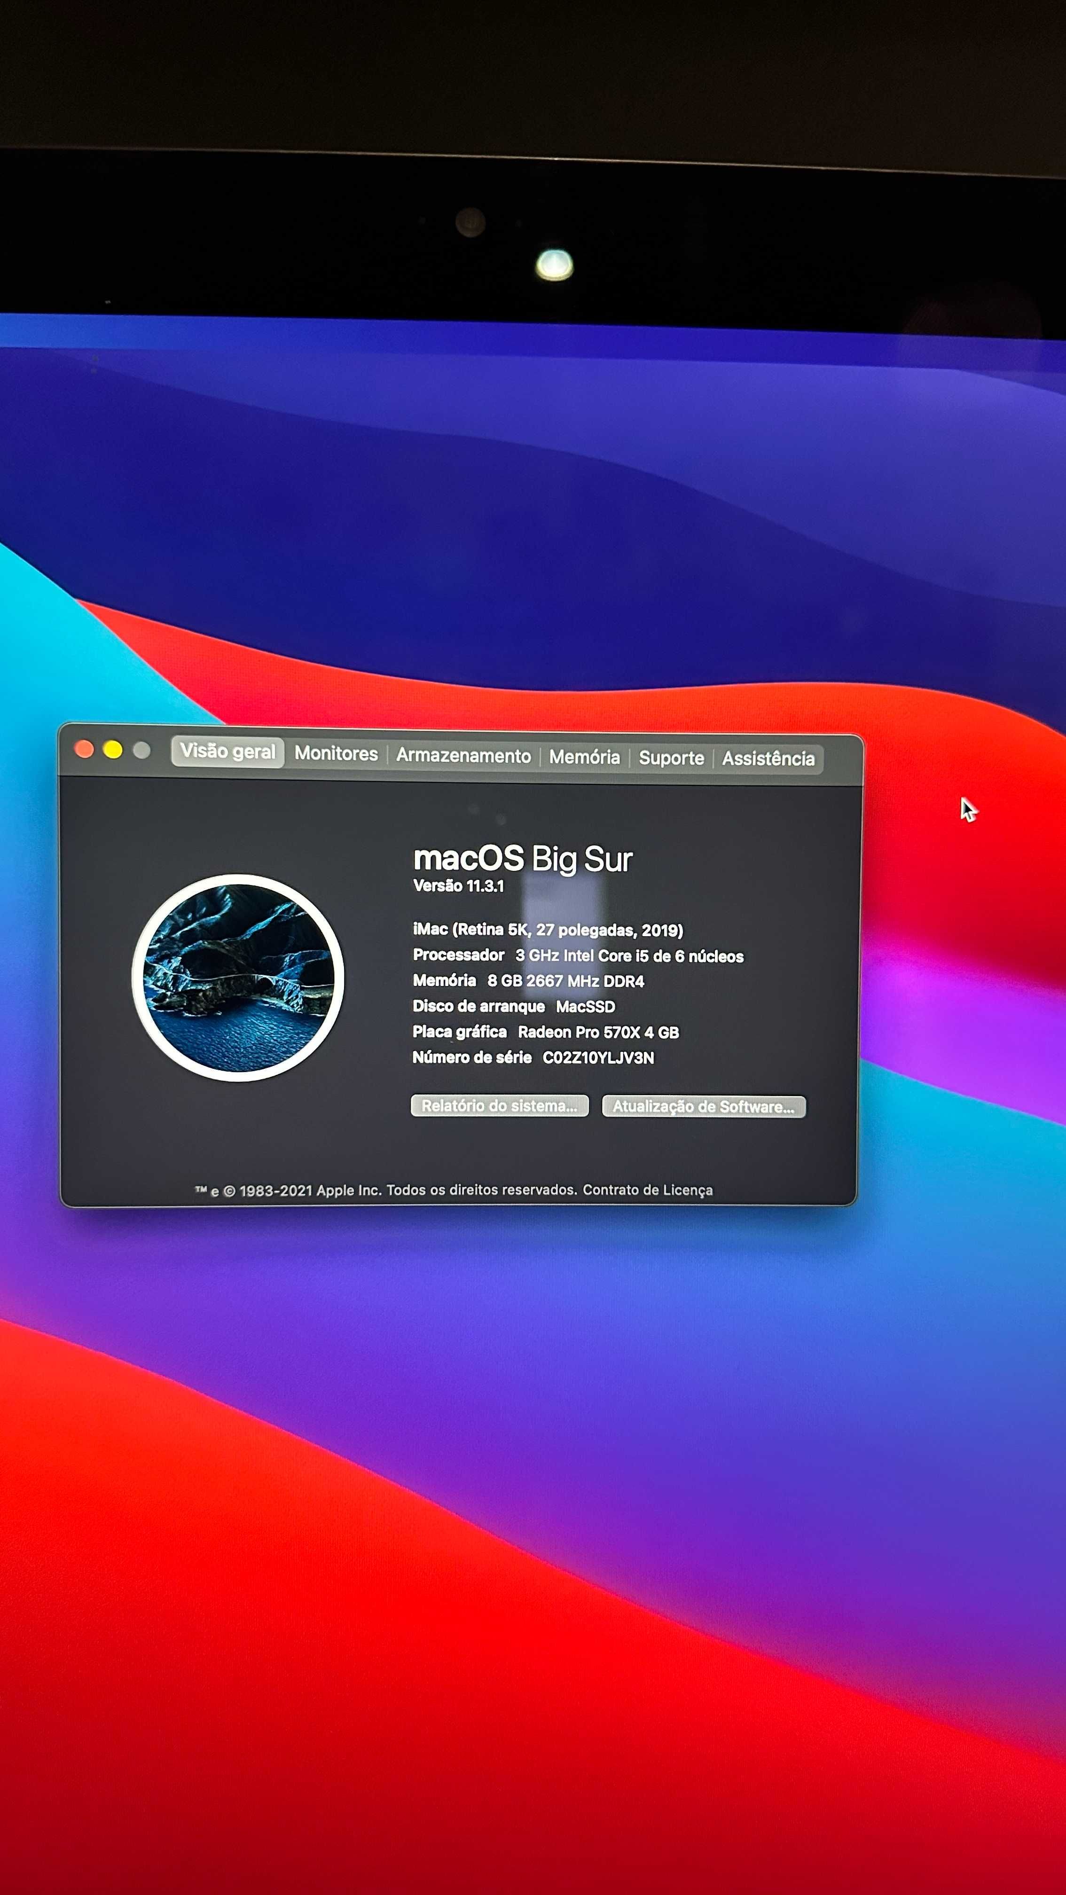Click the MacSSD startup disk value
Viewport: 1066px width, 1895px height.
point(586,1006)
